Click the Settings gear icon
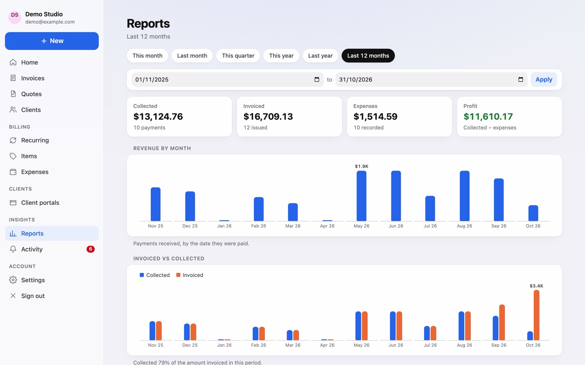This screenshot has height=365, width=585. coord(13,280)
